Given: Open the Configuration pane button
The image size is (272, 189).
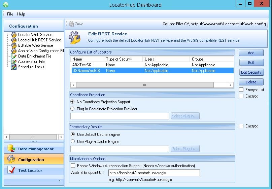Looking at the screenshot, I should point(34,159).
